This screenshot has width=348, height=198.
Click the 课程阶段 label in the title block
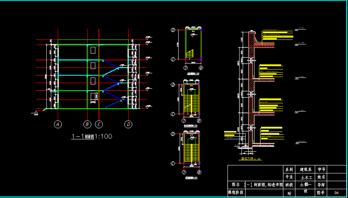(x=236, y=192)
